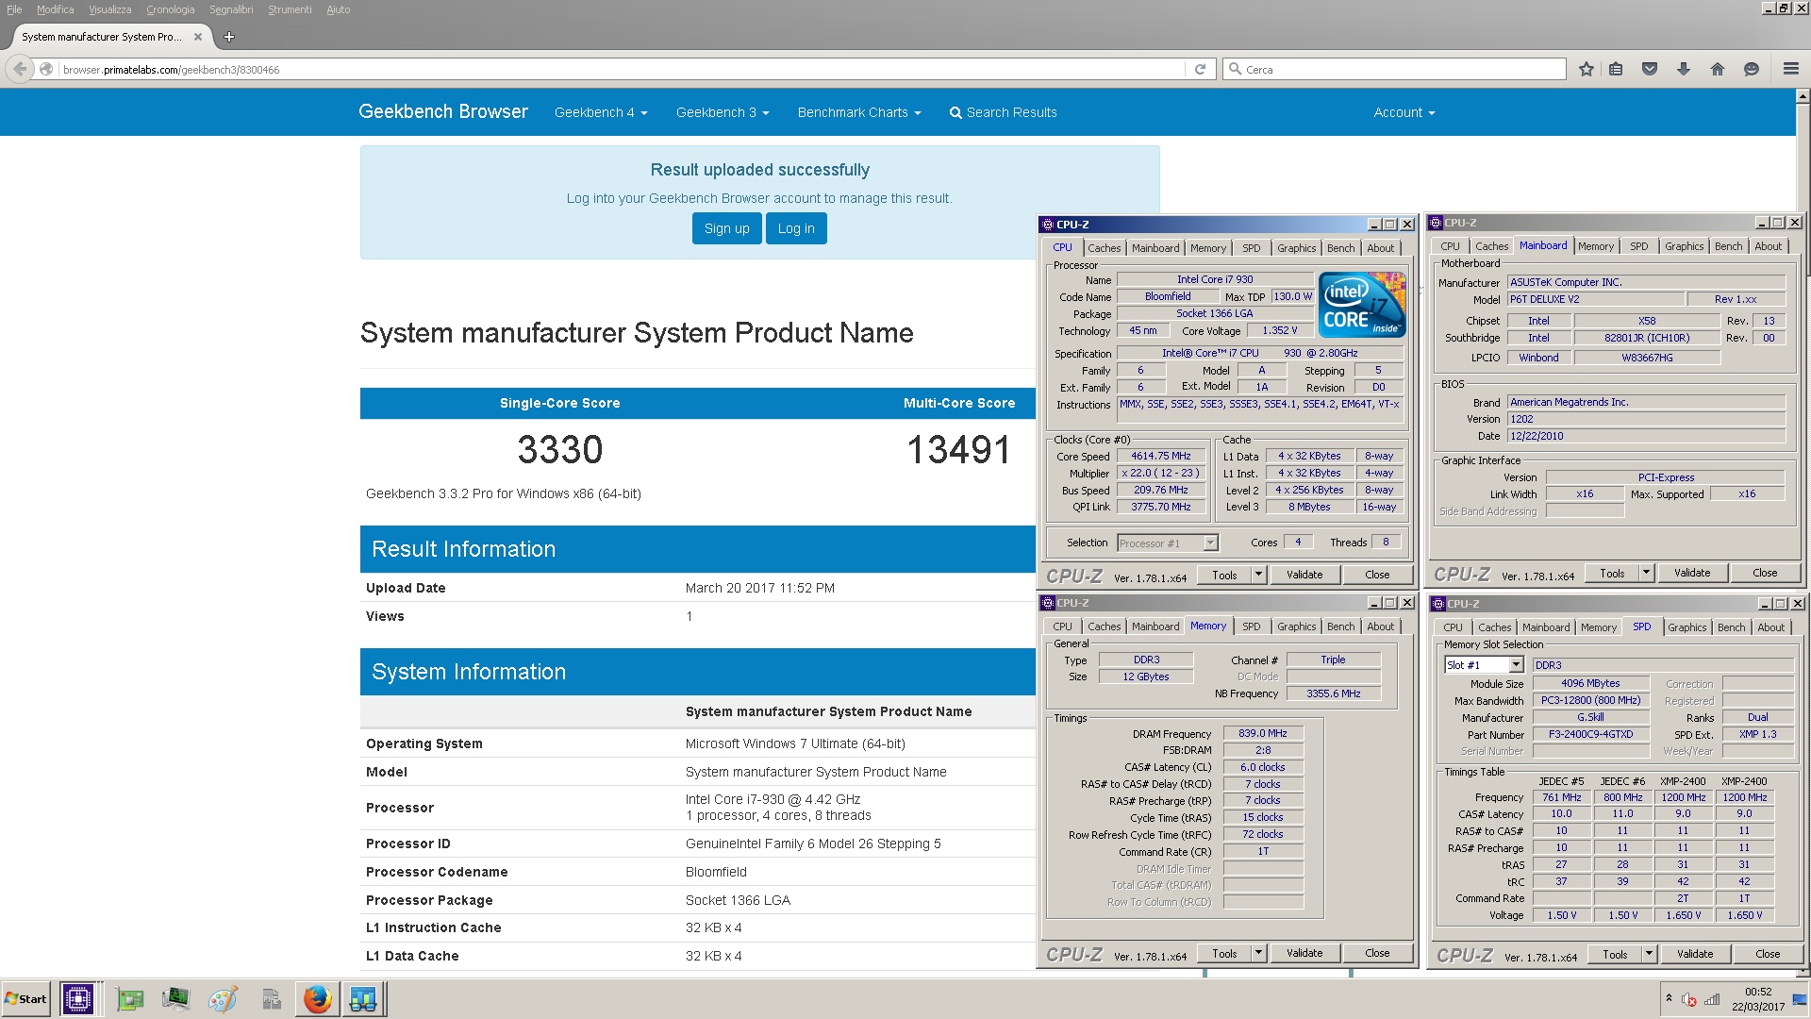Click the multi-core score 13491
The width and height of the screenshot is (1811, 1019).
[958, 449]
